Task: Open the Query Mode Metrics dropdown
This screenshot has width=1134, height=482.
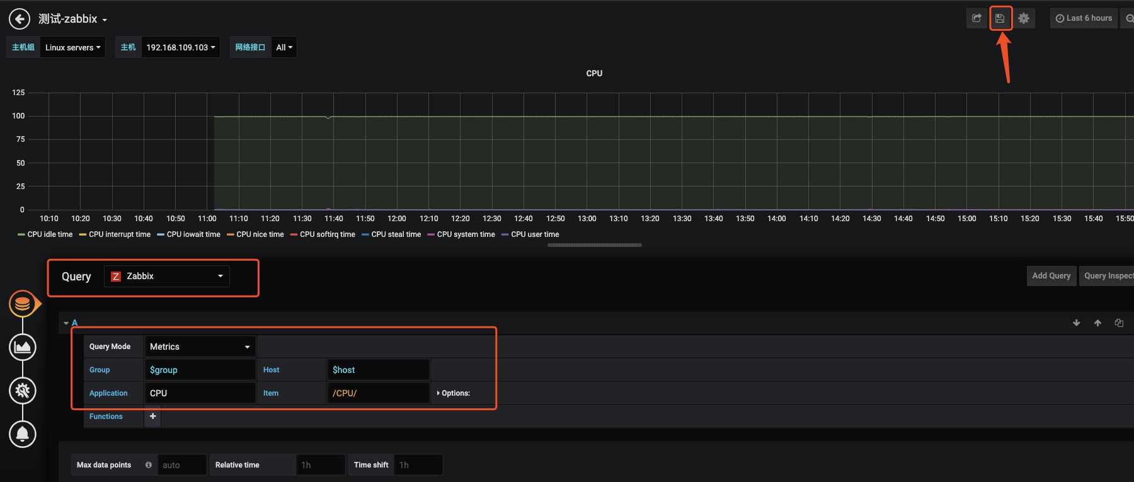Action: pos(200,347)
